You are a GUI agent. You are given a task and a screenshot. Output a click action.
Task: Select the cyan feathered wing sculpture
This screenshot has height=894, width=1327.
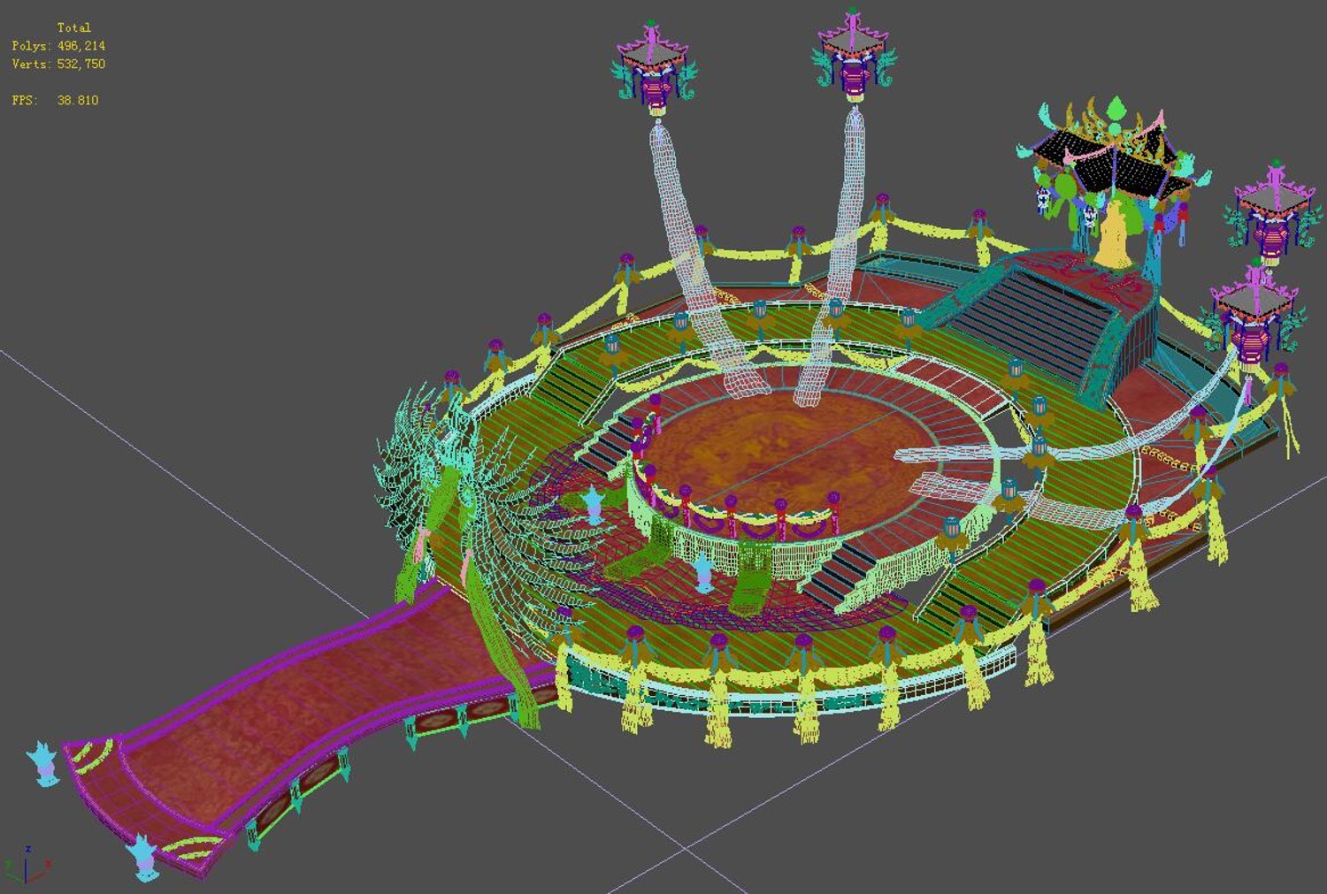point(460,495)
